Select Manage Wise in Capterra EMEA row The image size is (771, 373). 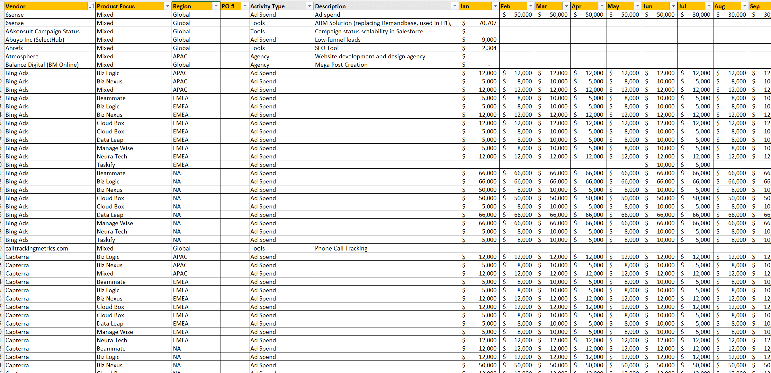[134, 332]
